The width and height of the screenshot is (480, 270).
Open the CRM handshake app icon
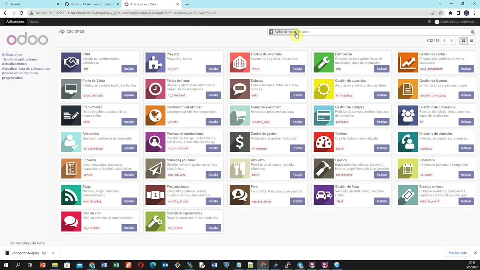[x=71, y=62]
